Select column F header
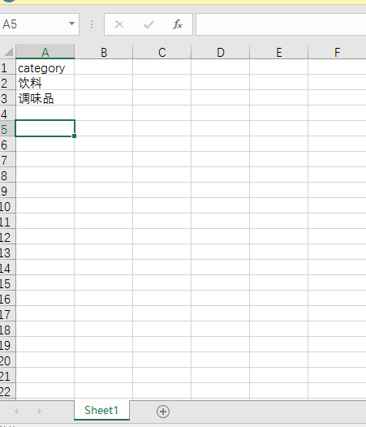The width and height of the screenshot is (366, 427). [x=337, y=51]
